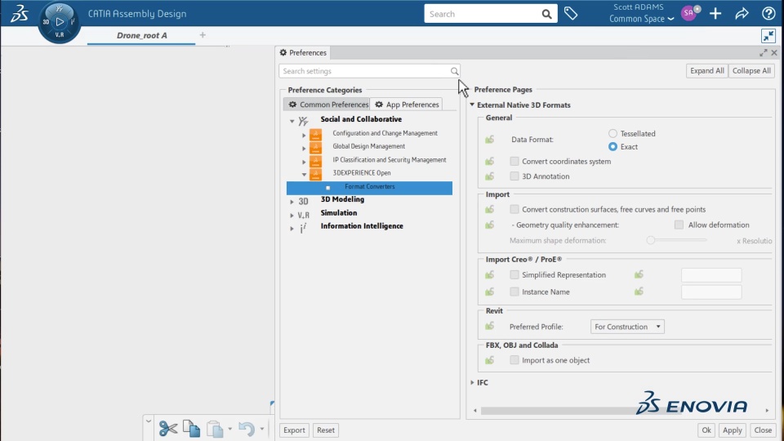The height and width of the screenshot is (441, 784).
Task: Click Collapse All button
Action: pos(751,70)
